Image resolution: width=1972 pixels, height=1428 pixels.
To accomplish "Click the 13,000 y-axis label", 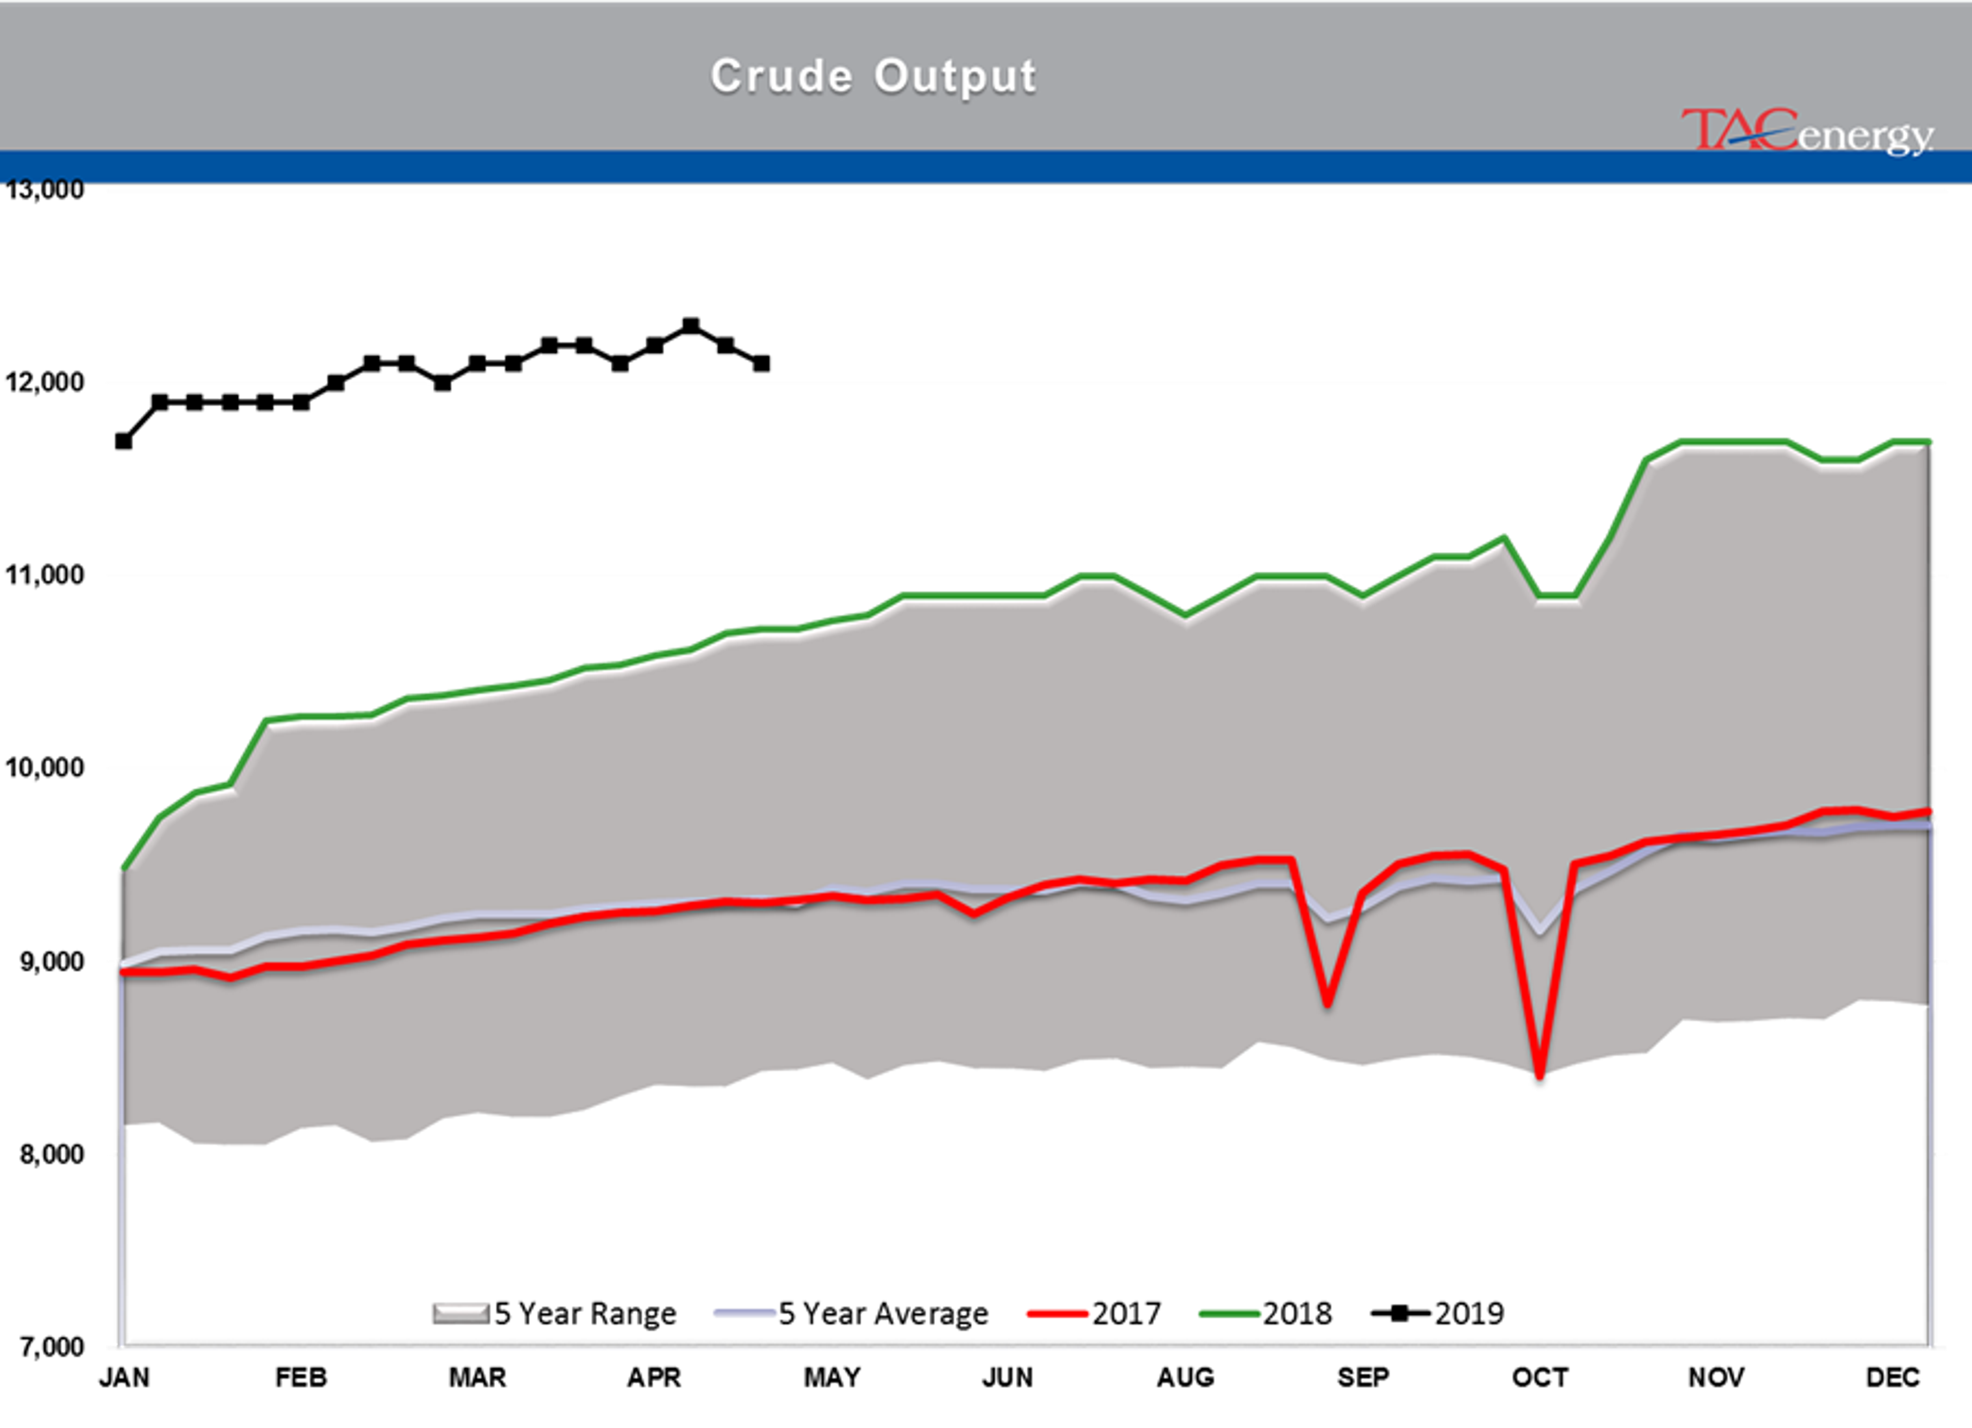I will click(x=44, y=189).
